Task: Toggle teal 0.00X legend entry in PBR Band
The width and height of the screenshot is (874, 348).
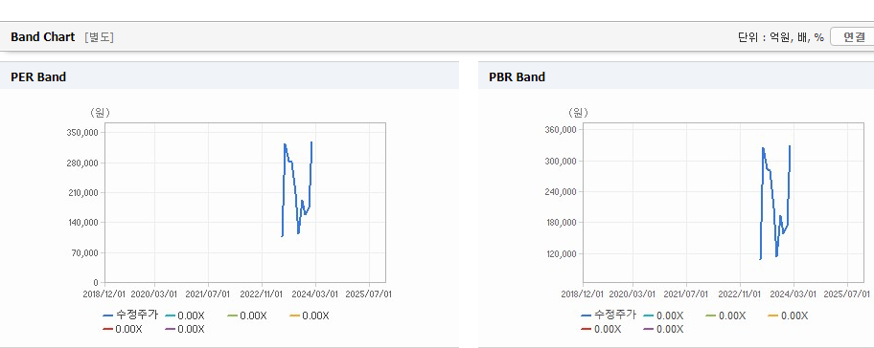Action: click(663, 315)
